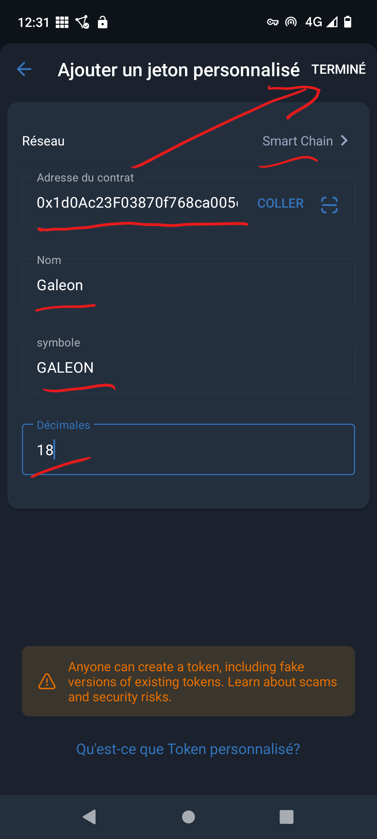Tap the Android recent apps square

pyautogui.click(x=287, y=817)
